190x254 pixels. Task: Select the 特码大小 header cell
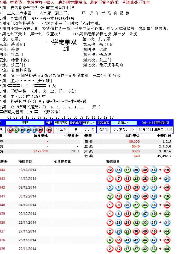point(89,123)
